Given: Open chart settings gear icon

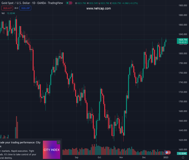Looking at the screenshot, I should click(x=183, y=158).
